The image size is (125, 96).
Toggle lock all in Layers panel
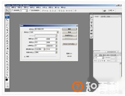(104, 61)
